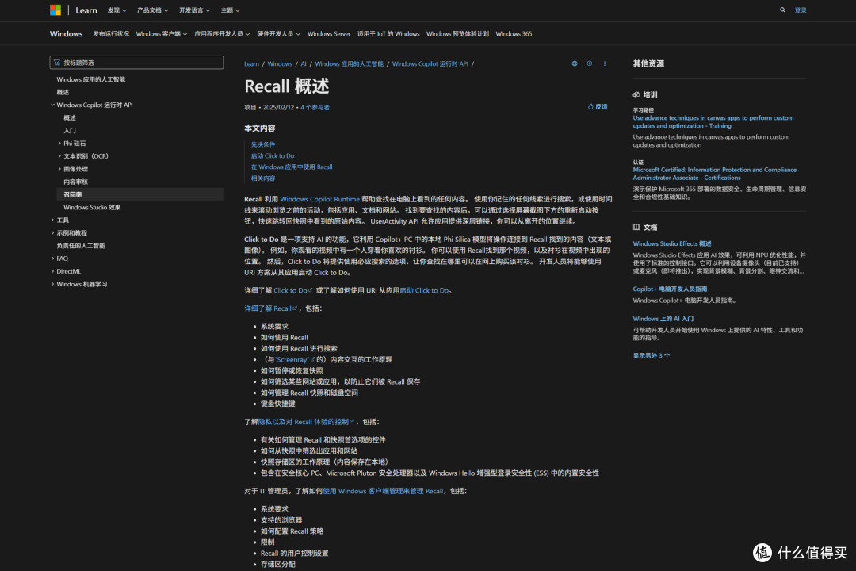Select 内容审核 in the sidebar tree

(x=75, y=182)
